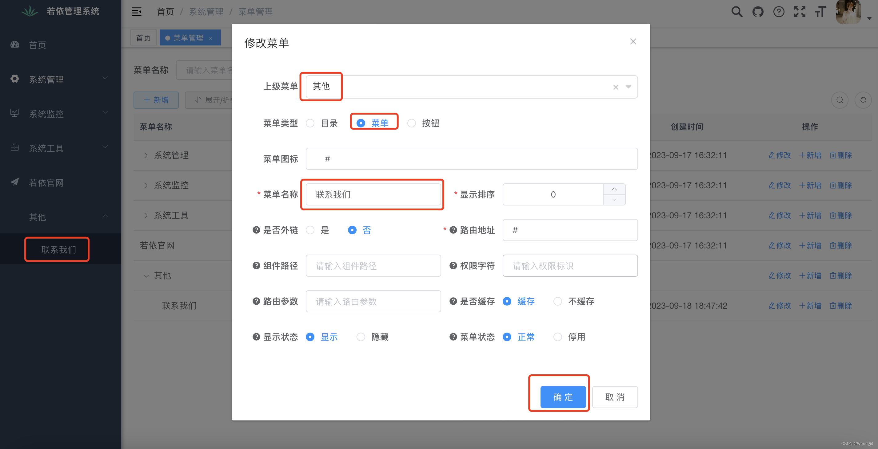Expand 系统管理 in the sidebar

point(60,79)
